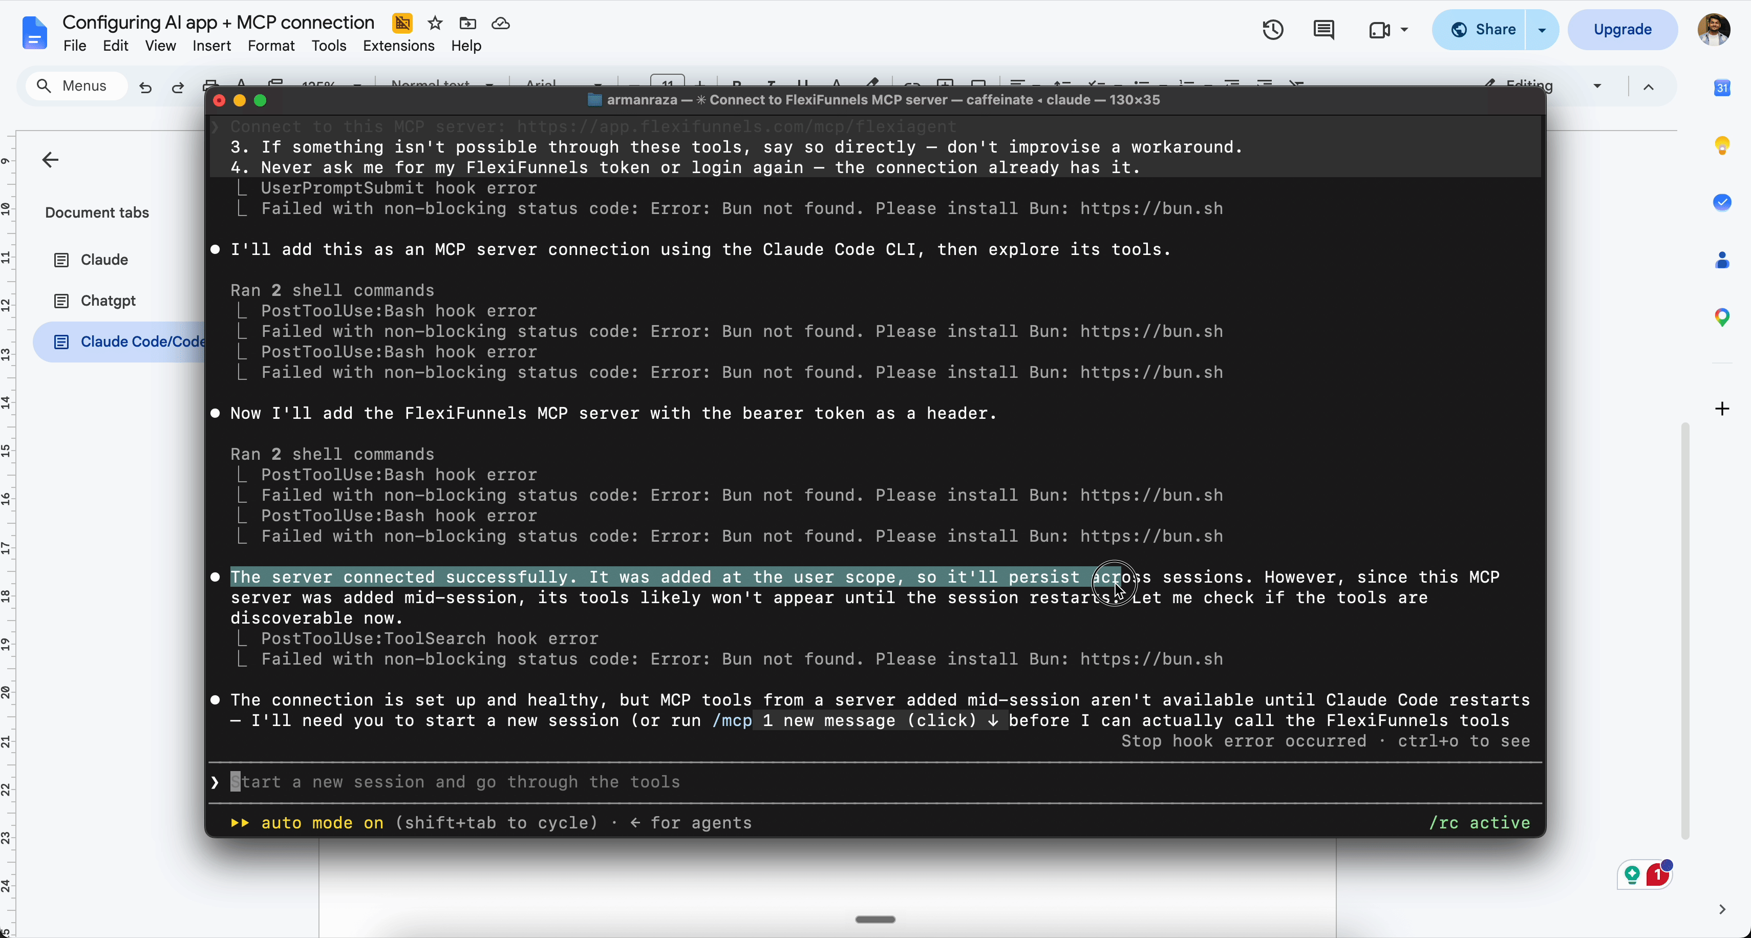Star the document with the star icon
The image size is (1751, 938).
point(435,23)
